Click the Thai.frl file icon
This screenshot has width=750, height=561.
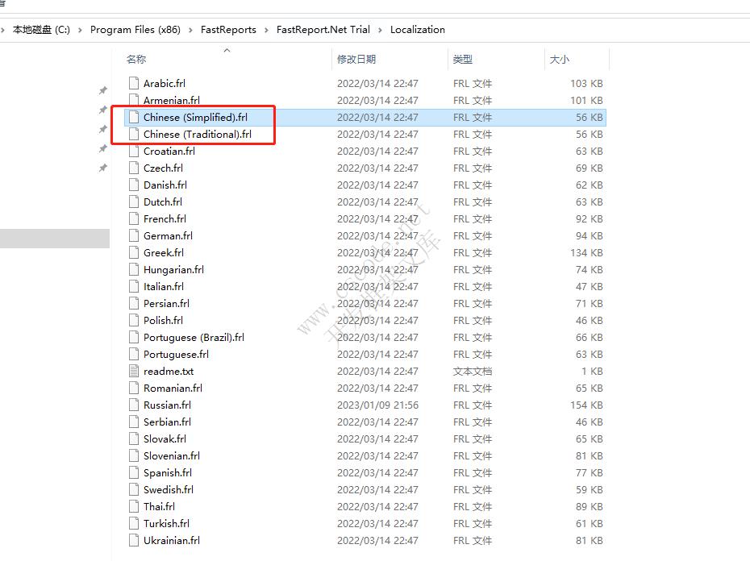[x=133, y=506]
